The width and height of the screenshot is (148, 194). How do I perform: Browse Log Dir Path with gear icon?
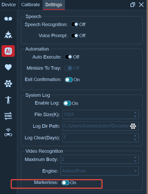(133, 126)
